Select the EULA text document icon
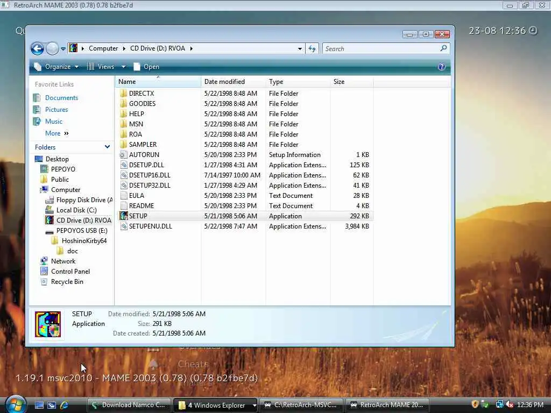Screen dimensions: 551x413 pos(123,196)
